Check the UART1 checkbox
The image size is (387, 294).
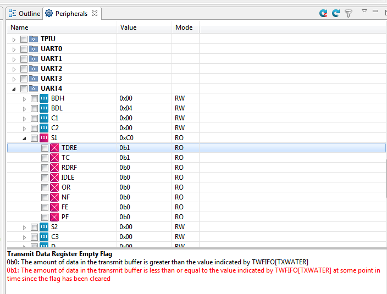tap(24, 59)
